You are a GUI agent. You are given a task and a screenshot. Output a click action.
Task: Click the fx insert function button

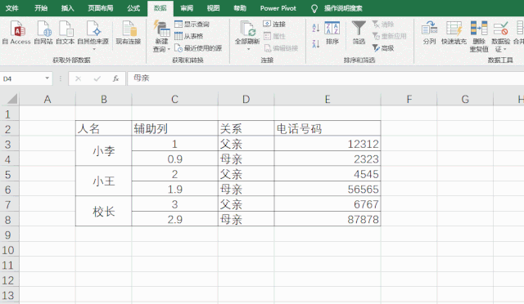115,78
